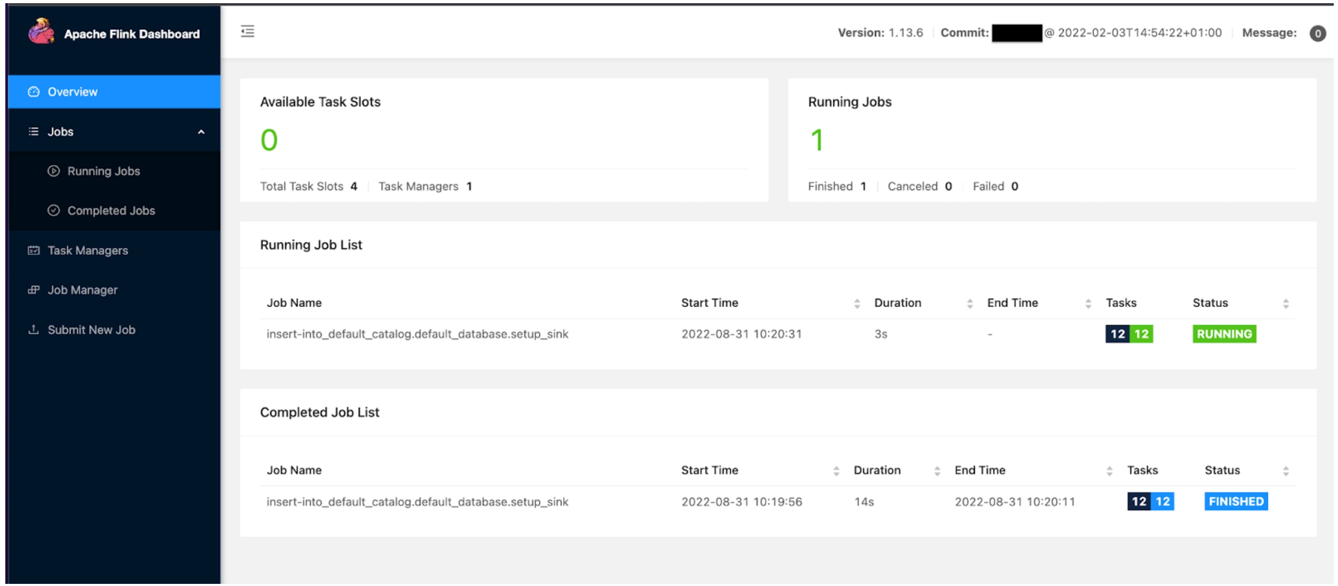Switch to the Running Jobs section
The height and width of the screenshot is (586, 1338).
coord(104,171)
